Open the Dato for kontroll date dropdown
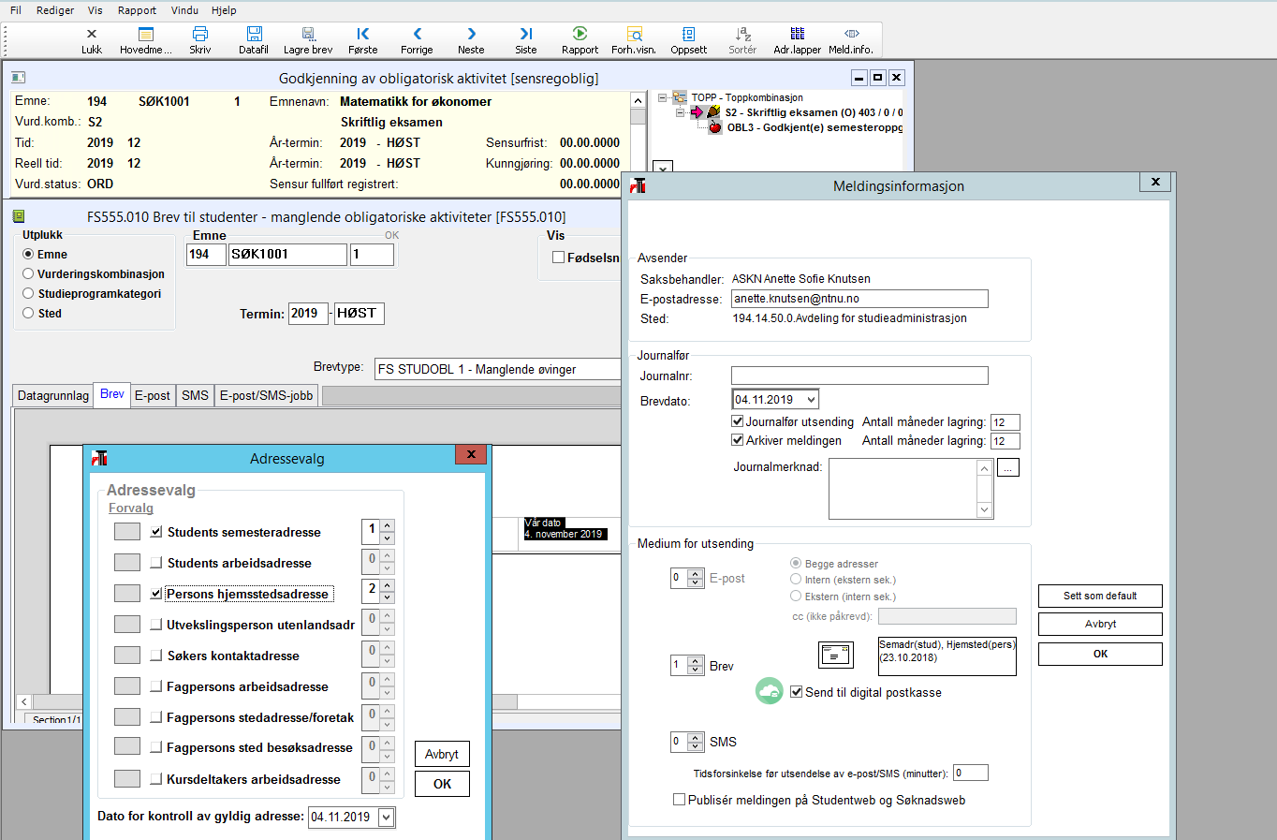1277x840 pixels. coord(387,818)
